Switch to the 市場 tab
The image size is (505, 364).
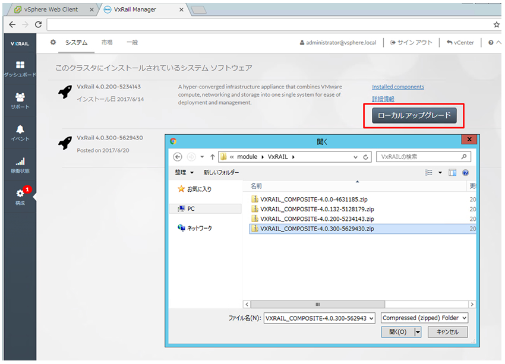pos(107,43)
